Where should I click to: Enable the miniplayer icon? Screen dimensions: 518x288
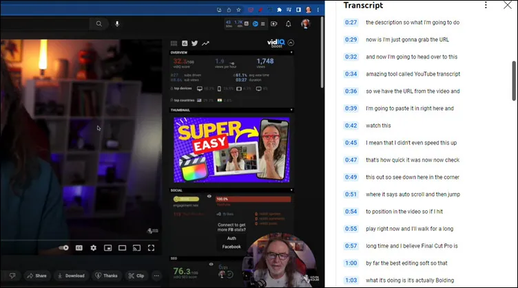[x=107, y=248]
